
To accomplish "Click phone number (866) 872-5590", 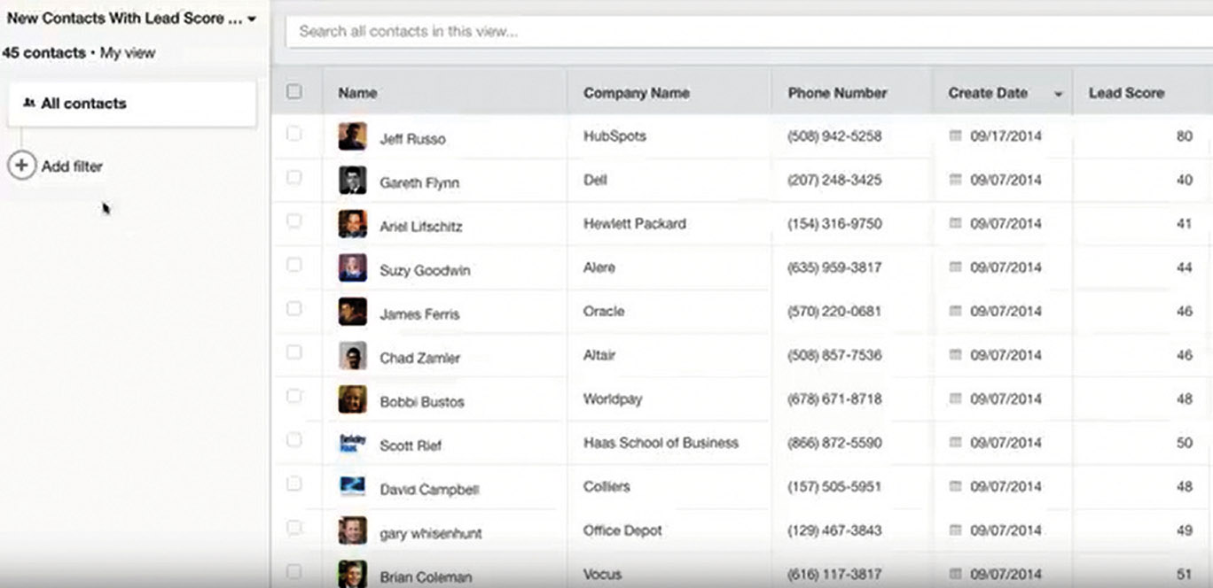I will coord(834,443).
